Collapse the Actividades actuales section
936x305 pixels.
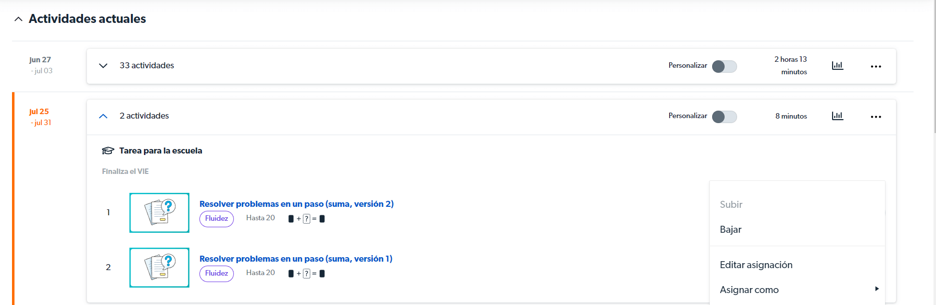pos(18,19)
